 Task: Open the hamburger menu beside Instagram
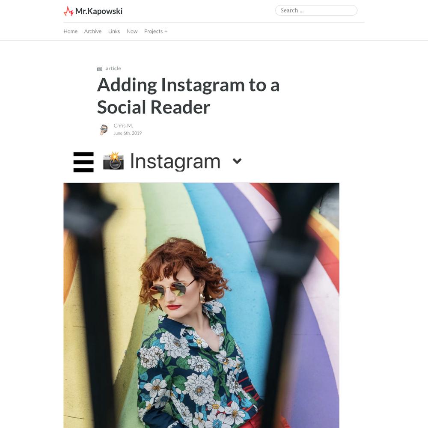click(x=83, y=162)
